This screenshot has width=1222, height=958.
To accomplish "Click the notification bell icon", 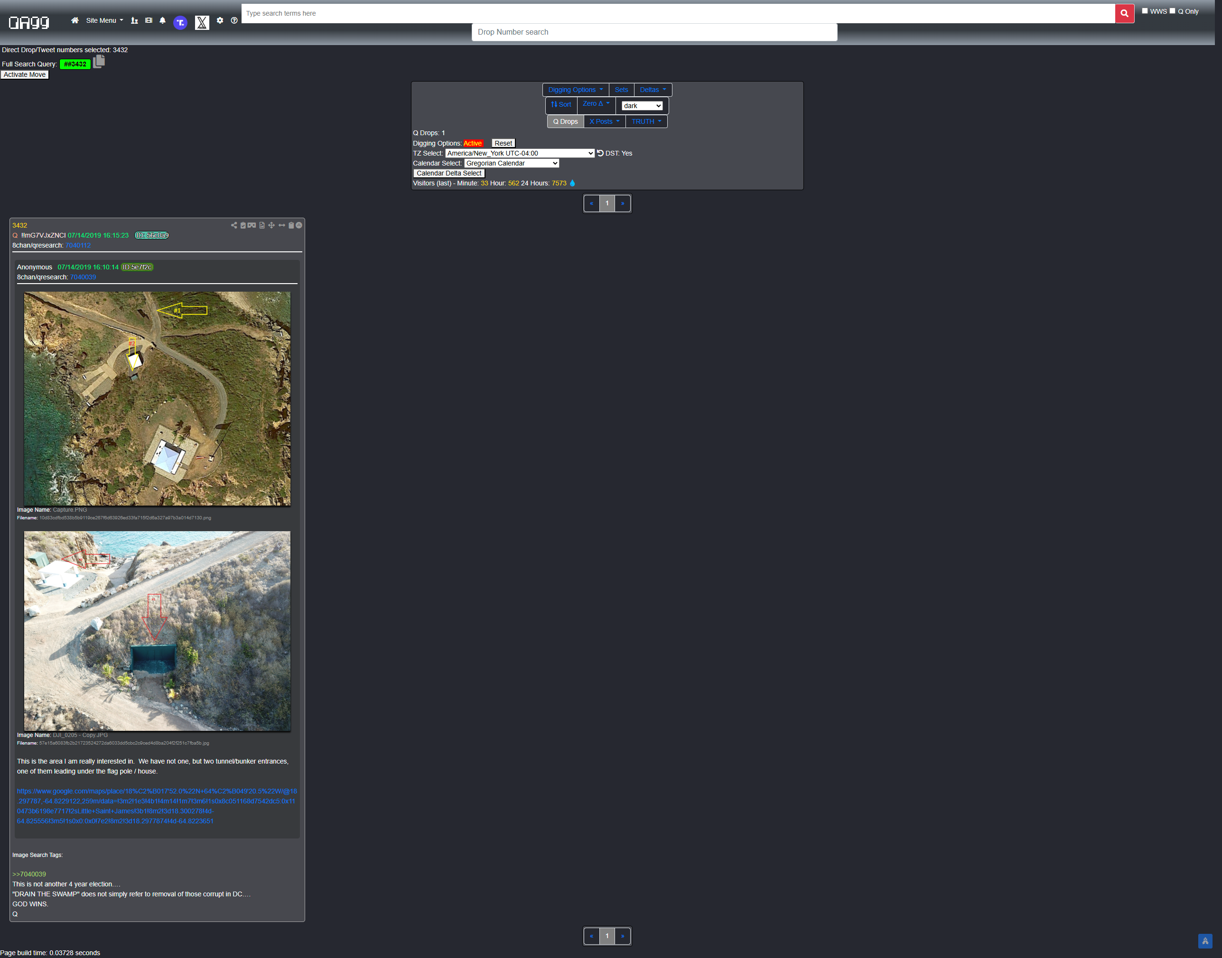I will click(x=162, y=20).
